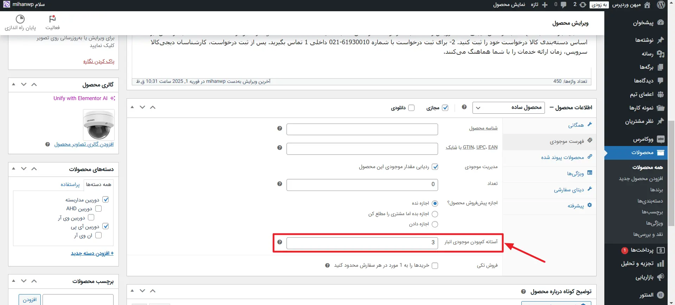This screenshot has width=675, height=305.
Task: Toggle ان وی آر category checkbox
Action: point(98,236)
